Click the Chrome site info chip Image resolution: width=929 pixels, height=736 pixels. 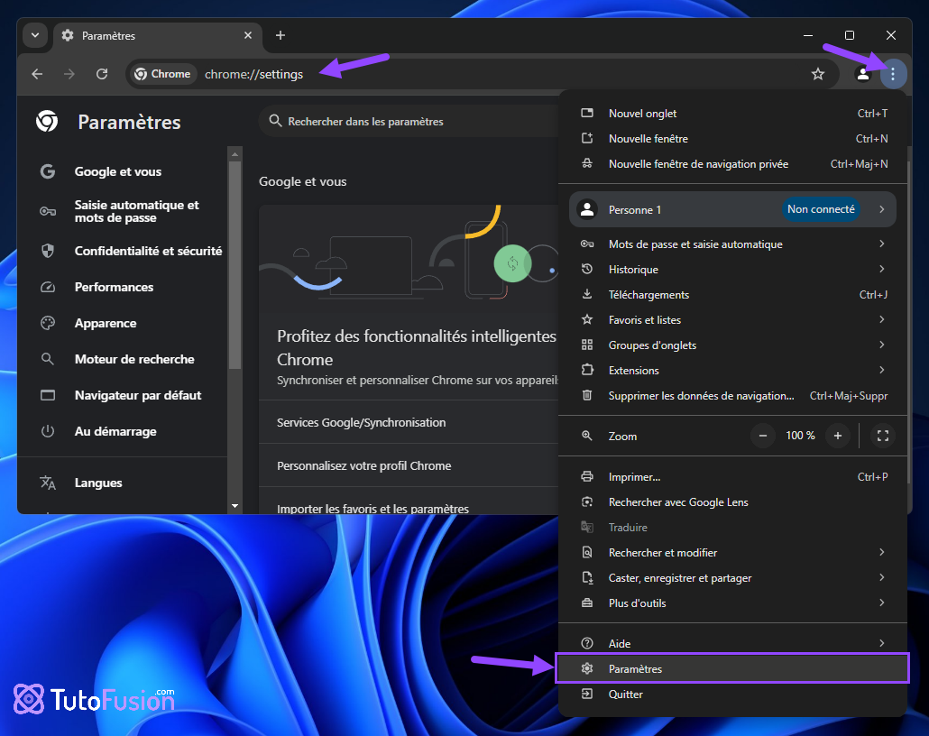[x=162, y=74]
